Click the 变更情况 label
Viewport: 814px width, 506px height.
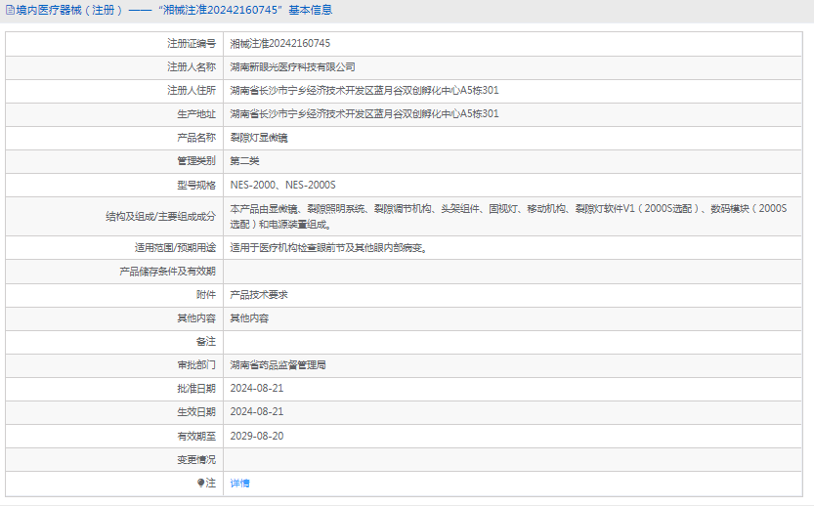pyautogui.click(x=196, y=460)
